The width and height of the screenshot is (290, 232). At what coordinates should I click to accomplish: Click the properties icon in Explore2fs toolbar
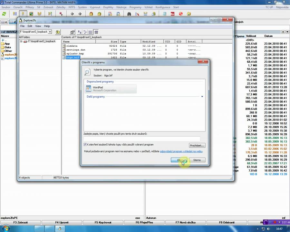[72, 32]
